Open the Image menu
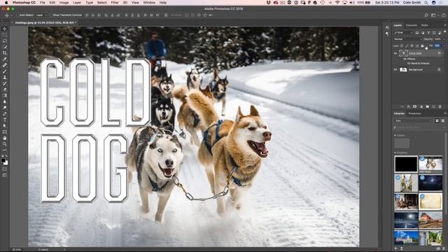 pyautogui.click(x=64, y=3)
